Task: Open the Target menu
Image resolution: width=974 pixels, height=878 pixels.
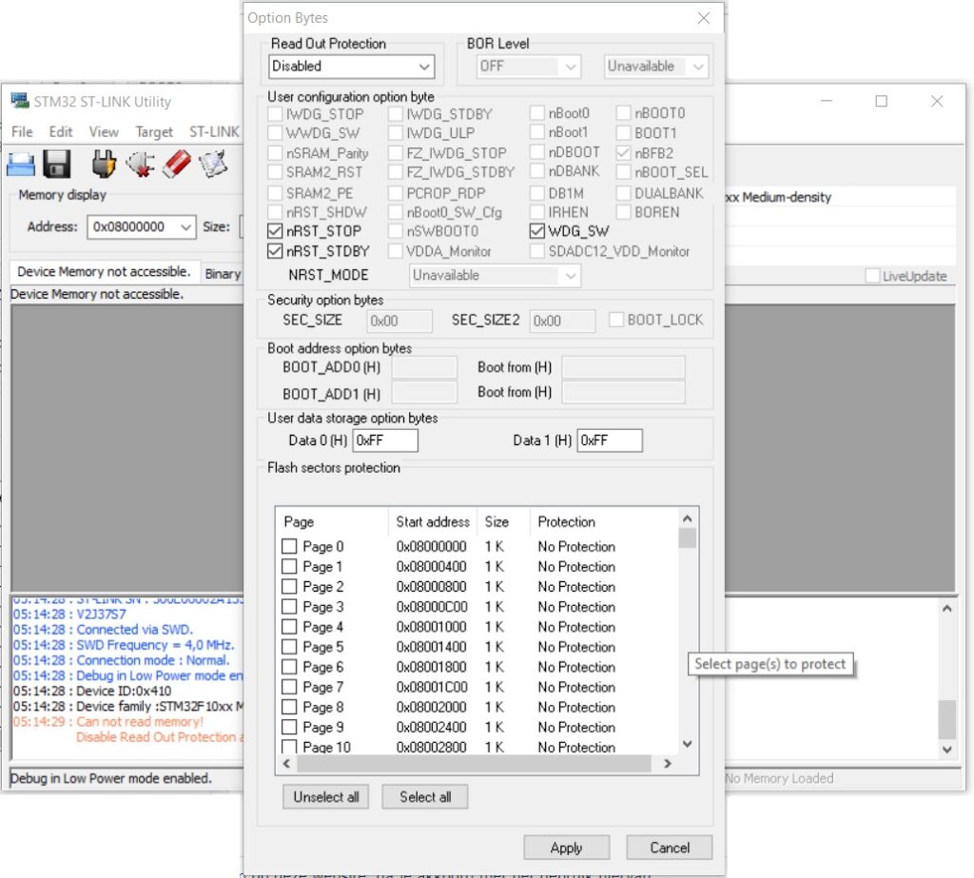Action: pos(154,131)
